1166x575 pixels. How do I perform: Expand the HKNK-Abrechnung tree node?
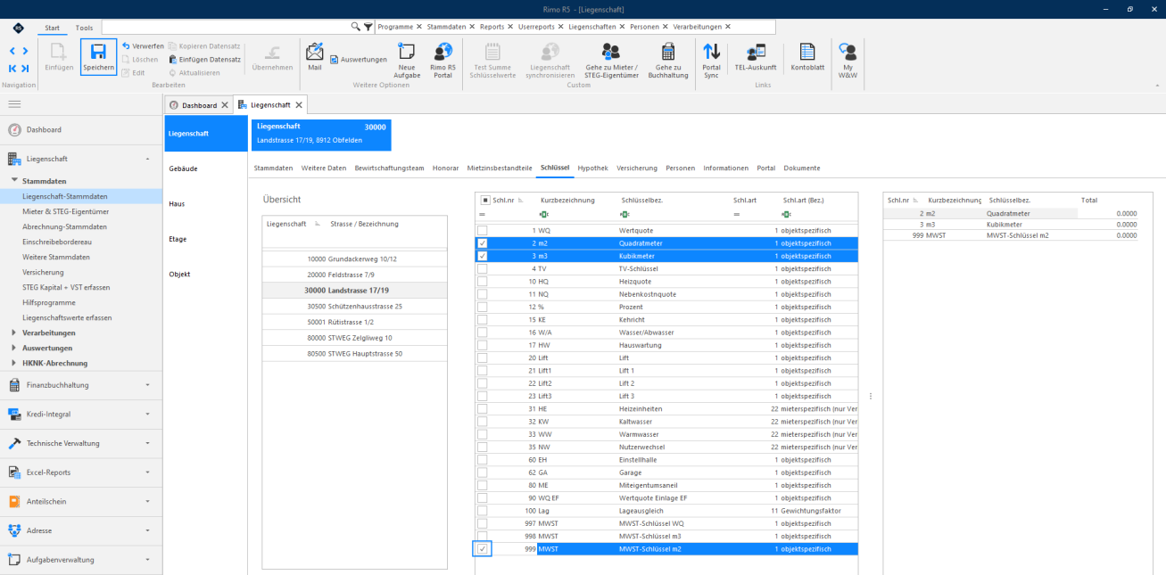click(13, 363)
